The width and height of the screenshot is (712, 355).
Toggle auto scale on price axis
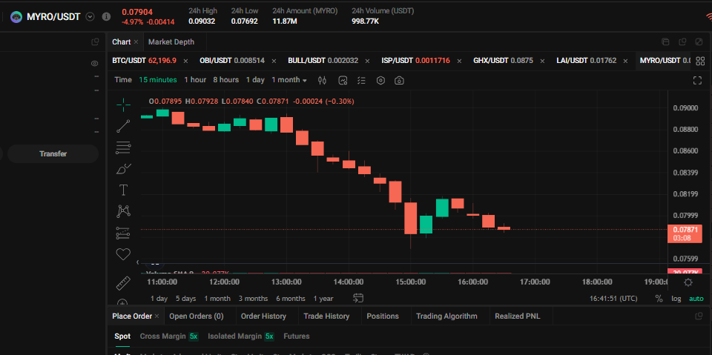[x=696, y=299]
